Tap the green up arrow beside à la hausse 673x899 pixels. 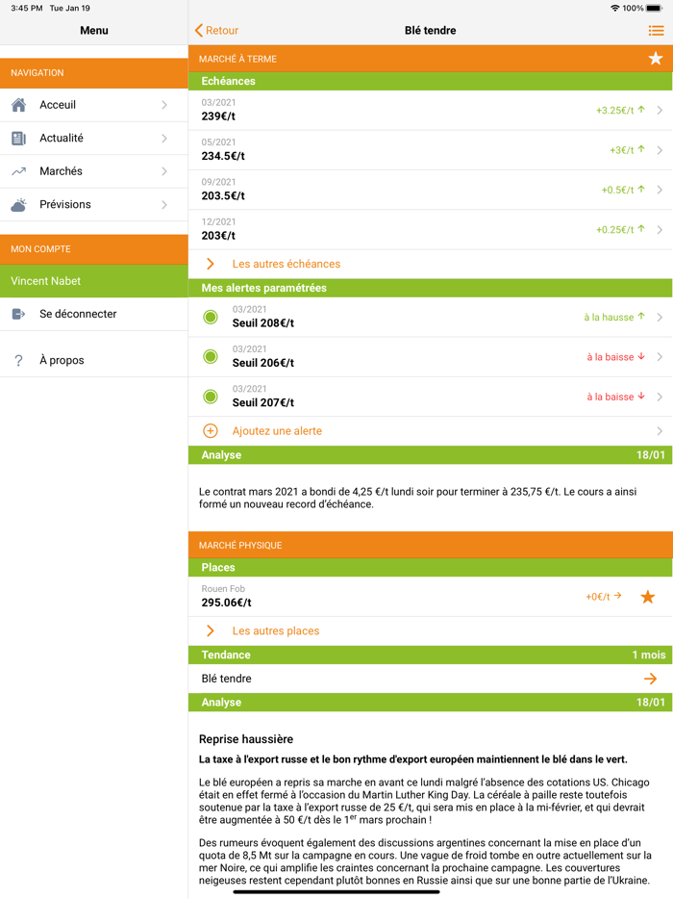pos(641,316)
